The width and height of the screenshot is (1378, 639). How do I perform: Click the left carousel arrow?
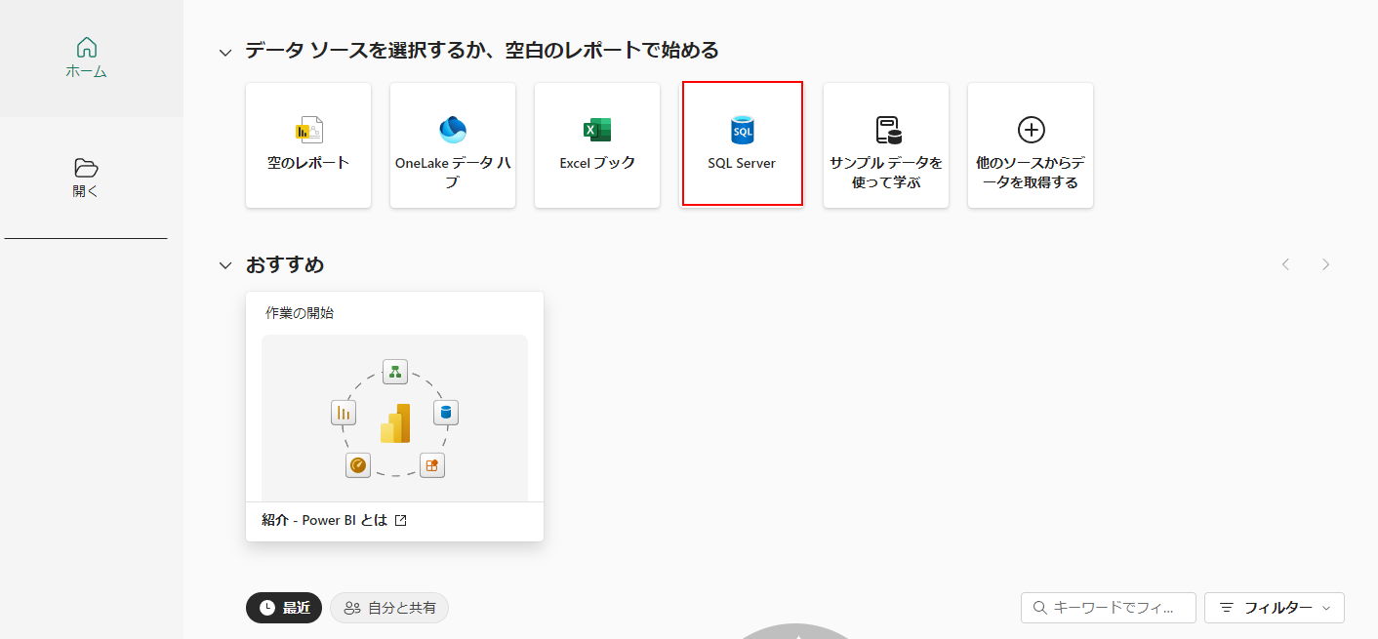point(1285,263)
